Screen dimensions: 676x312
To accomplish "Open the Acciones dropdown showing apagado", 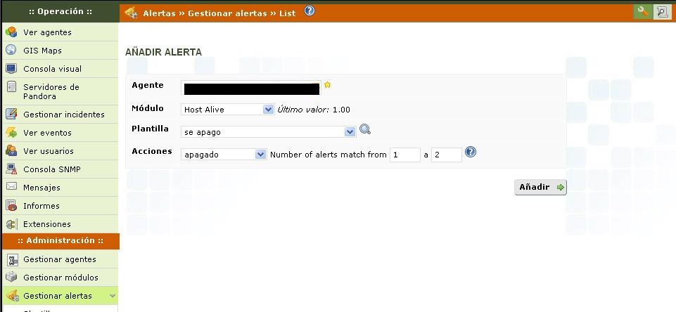I will point(224,155).
